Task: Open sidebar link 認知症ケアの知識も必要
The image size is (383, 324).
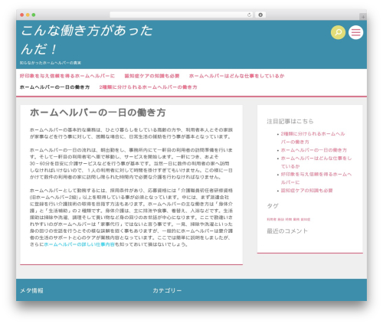Action: (x=306, y=191)
